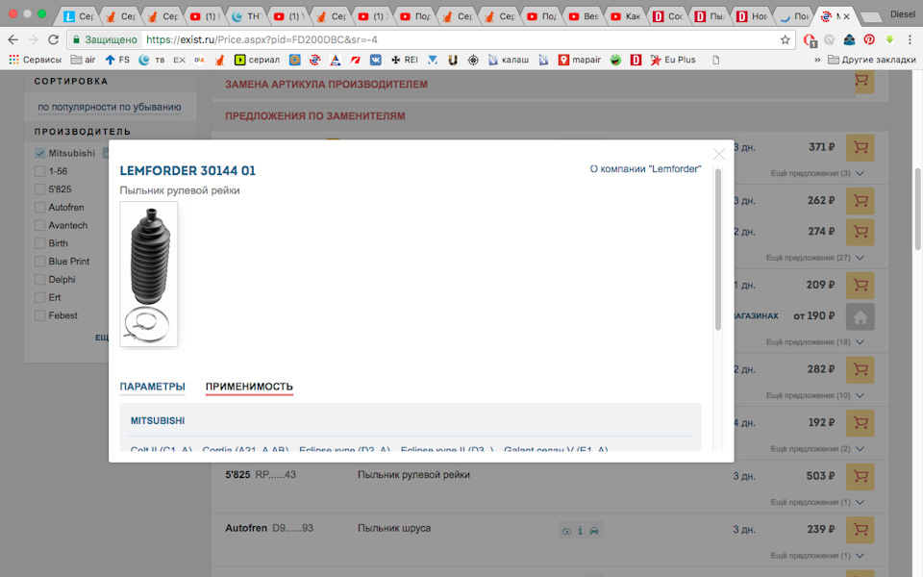Add the 503 ₽ 5'825 part to cart
Screen dimensions: 923x577
pyautogui.click(x=860, y=476)
